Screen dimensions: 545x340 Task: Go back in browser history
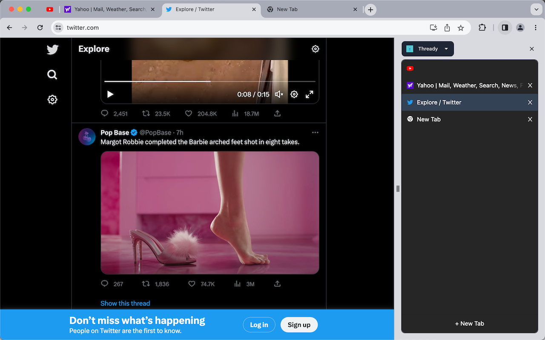click(x=10, y=28)
